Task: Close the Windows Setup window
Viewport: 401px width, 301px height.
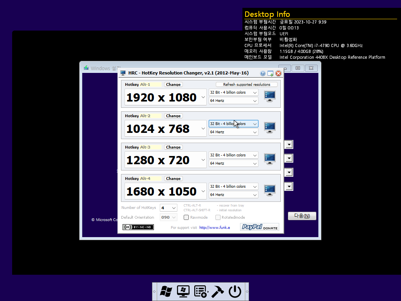Action: click(x=311, y=68)
